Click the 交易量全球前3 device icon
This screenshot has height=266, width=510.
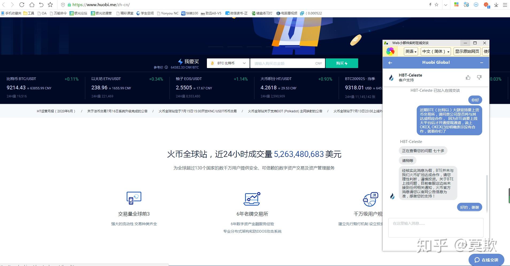[x=134, y=198]
